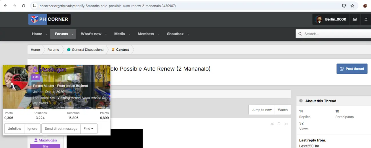Open Shoutbox in navigation bar

[x=175, y=34]
